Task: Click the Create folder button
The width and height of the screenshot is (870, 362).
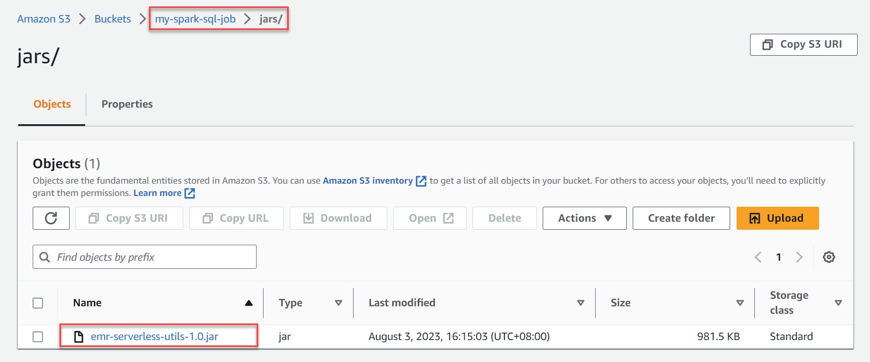Action: 681,218
